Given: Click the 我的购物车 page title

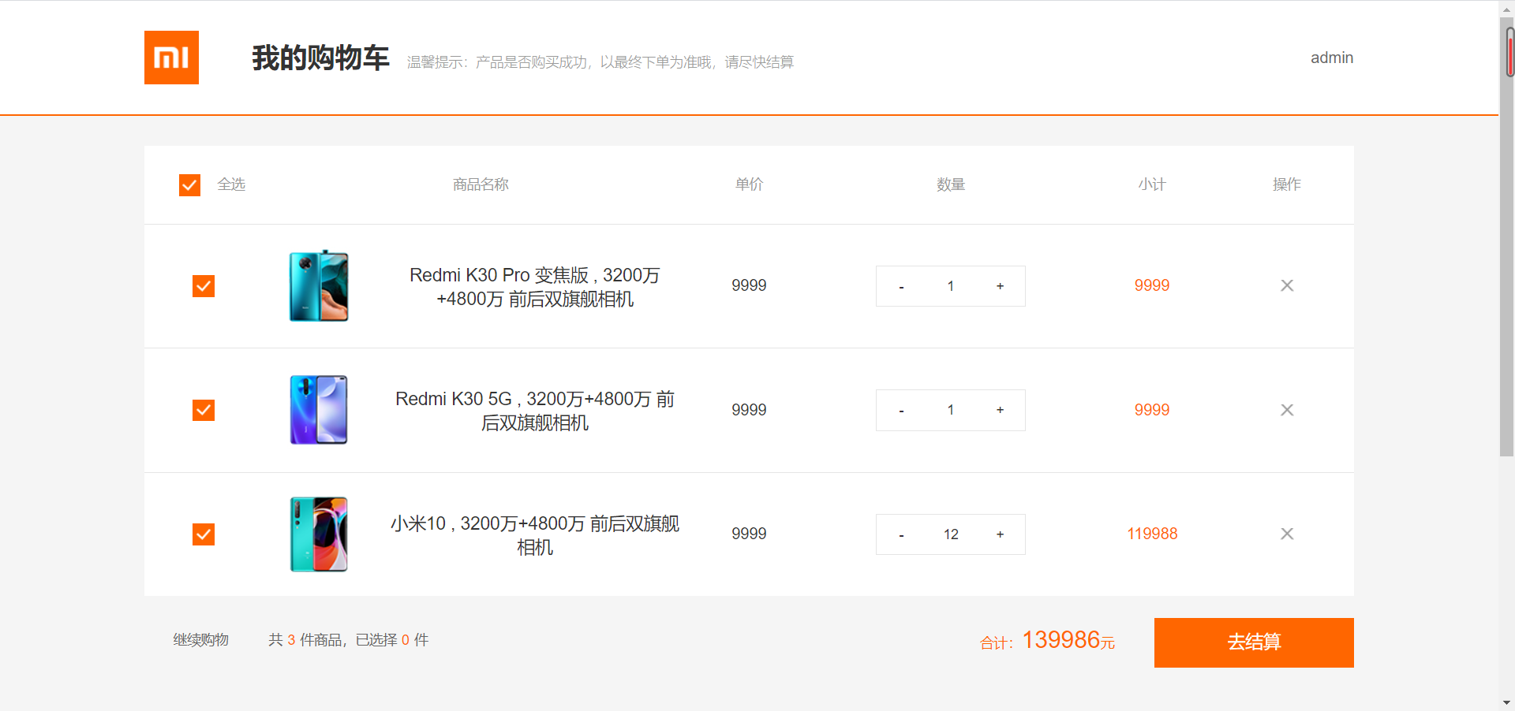Looking at the screenshot, I should 320,58.
